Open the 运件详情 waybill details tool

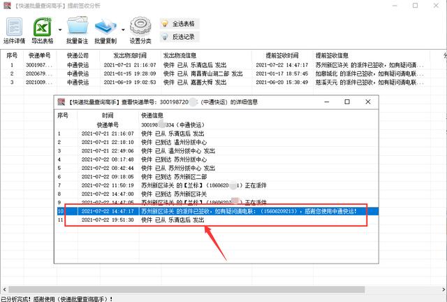(x=14, y=31)
